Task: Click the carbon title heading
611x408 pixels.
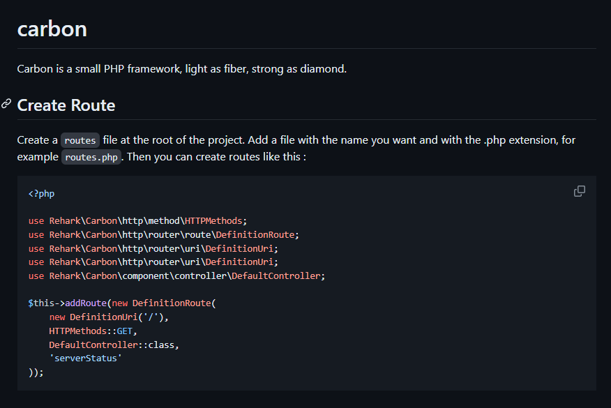Action: (x=52, y=29)
